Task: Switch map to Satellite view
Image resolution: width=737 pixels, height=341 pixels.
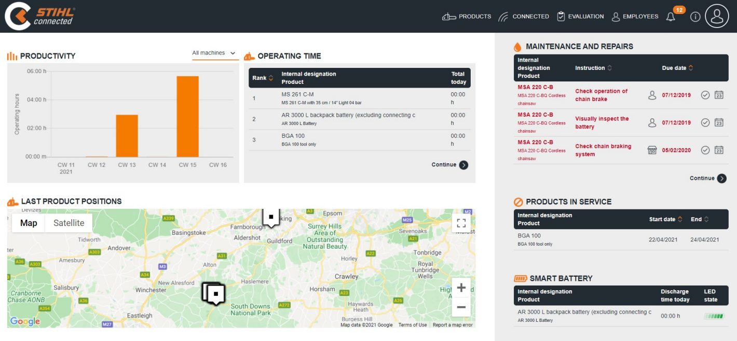Action: pos(69,223)
